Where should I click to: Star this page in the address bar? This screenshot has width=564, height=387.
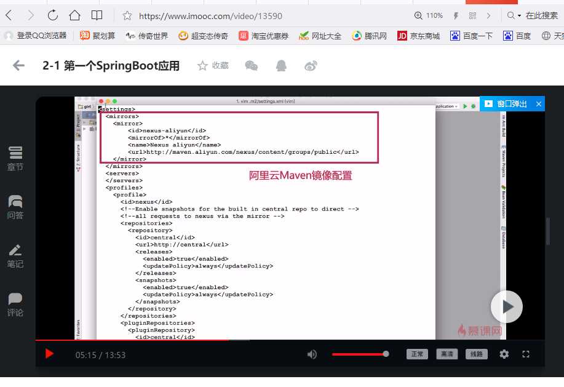click(x=127, y=15)
